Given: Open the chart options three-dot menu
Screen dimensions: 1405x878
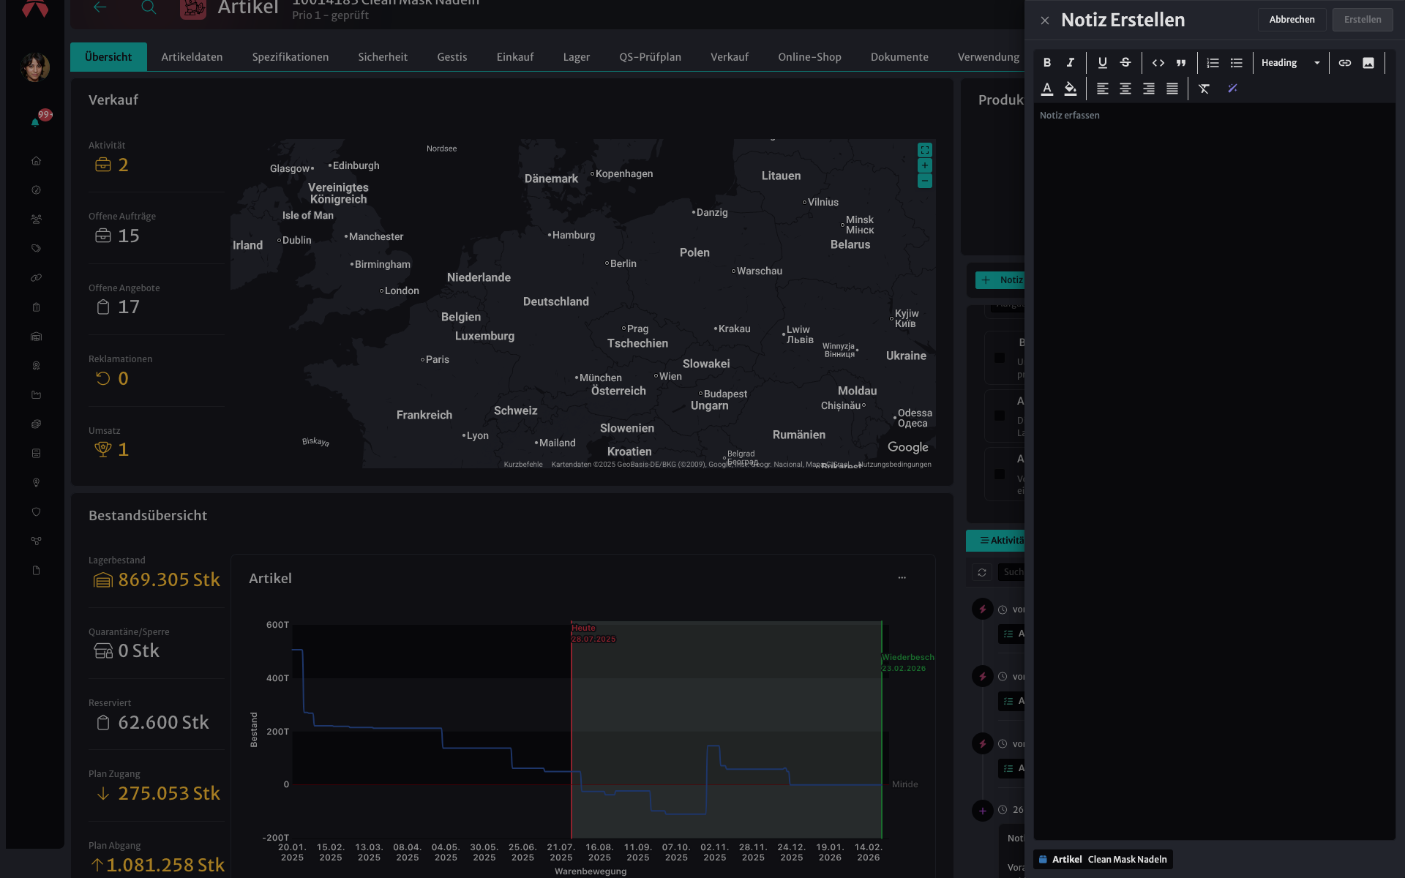Looking at the screenshot, I should coord(902,578).
